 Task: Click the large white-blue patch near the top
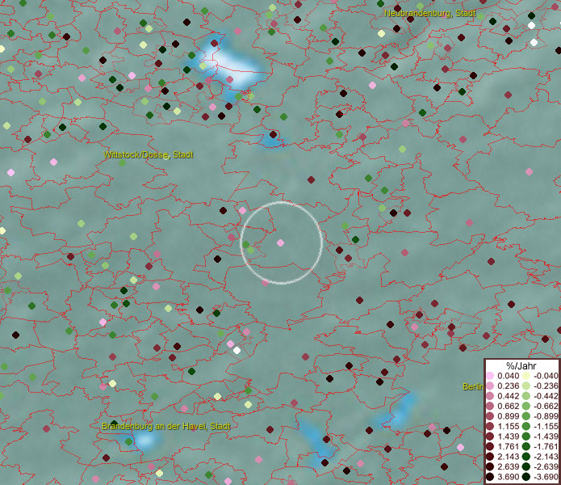point(228,65)
